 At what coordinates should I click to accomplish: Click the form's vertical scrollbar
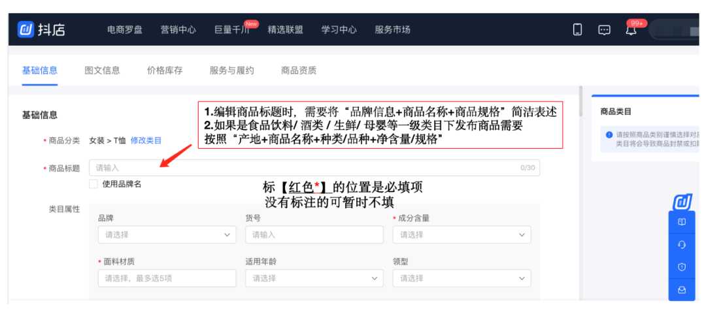[581, 101]
